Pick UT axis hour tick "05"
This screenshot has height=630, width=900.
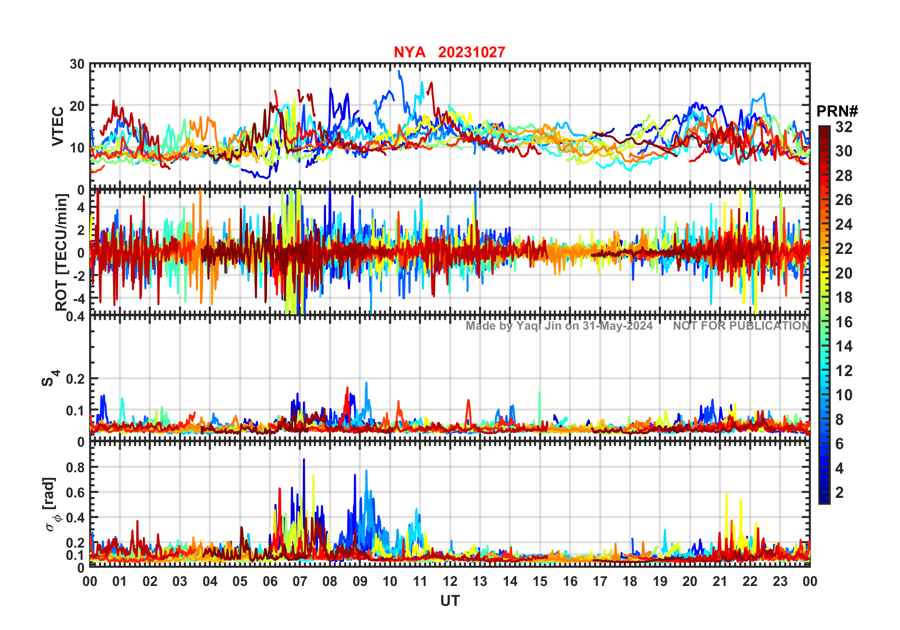[240, 582]
